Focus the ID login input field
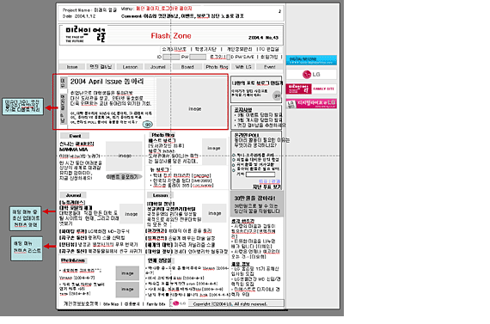Image resolution: width=490 pixels, height=324 pixels. [171, 57]
